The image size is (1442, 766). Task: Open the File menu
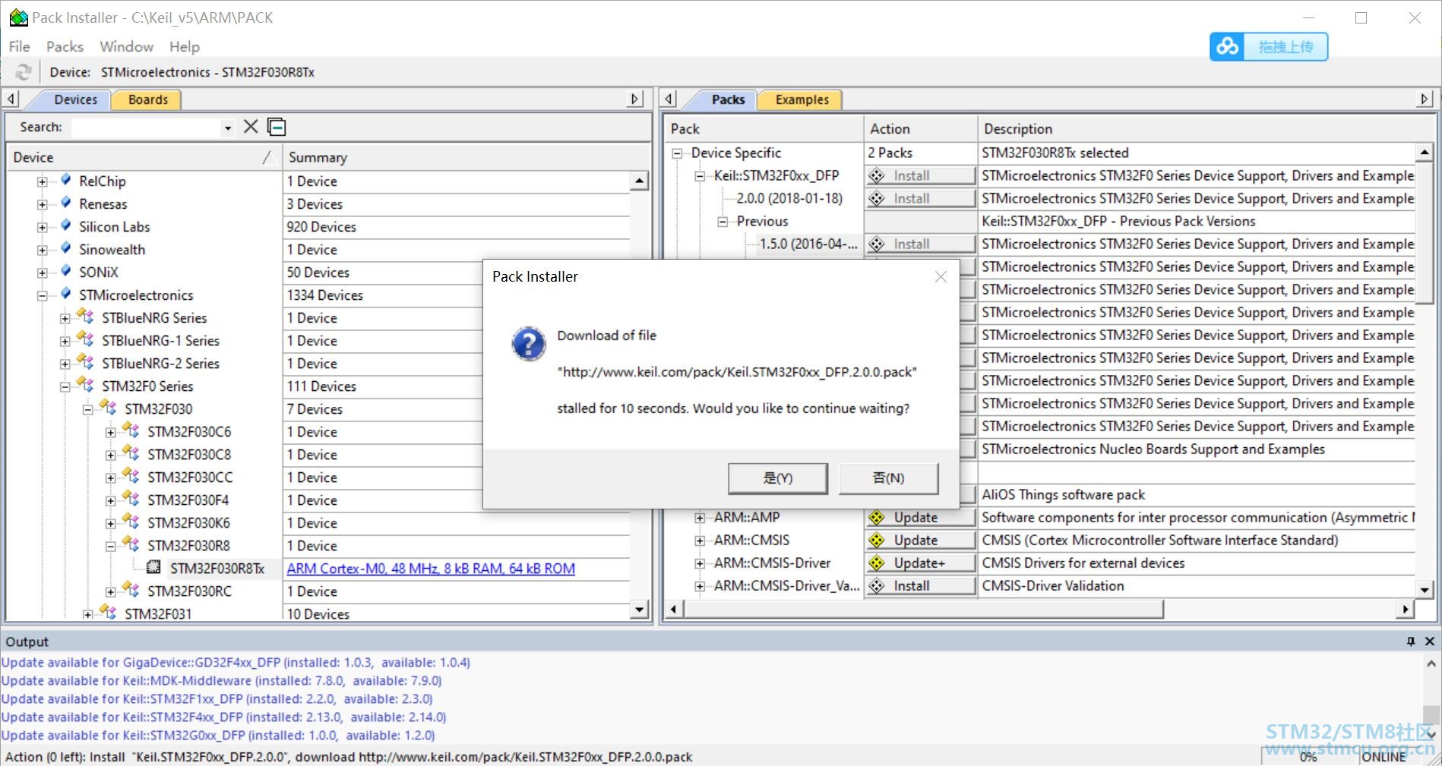(19, 46)
